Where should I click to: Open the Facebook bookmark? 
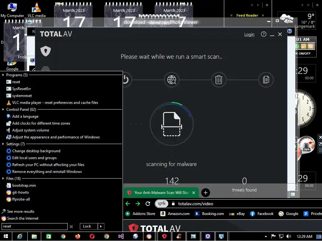pyautogui.click(x=262, y=214)
